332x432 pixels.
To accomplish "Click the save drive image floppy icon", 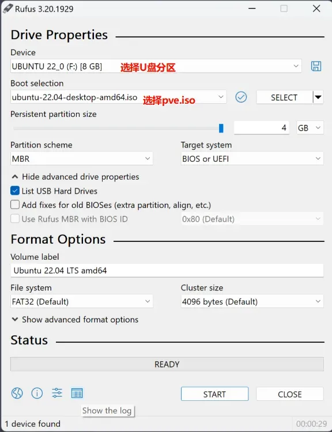I will pyautogui.click(x=316, y=66).
